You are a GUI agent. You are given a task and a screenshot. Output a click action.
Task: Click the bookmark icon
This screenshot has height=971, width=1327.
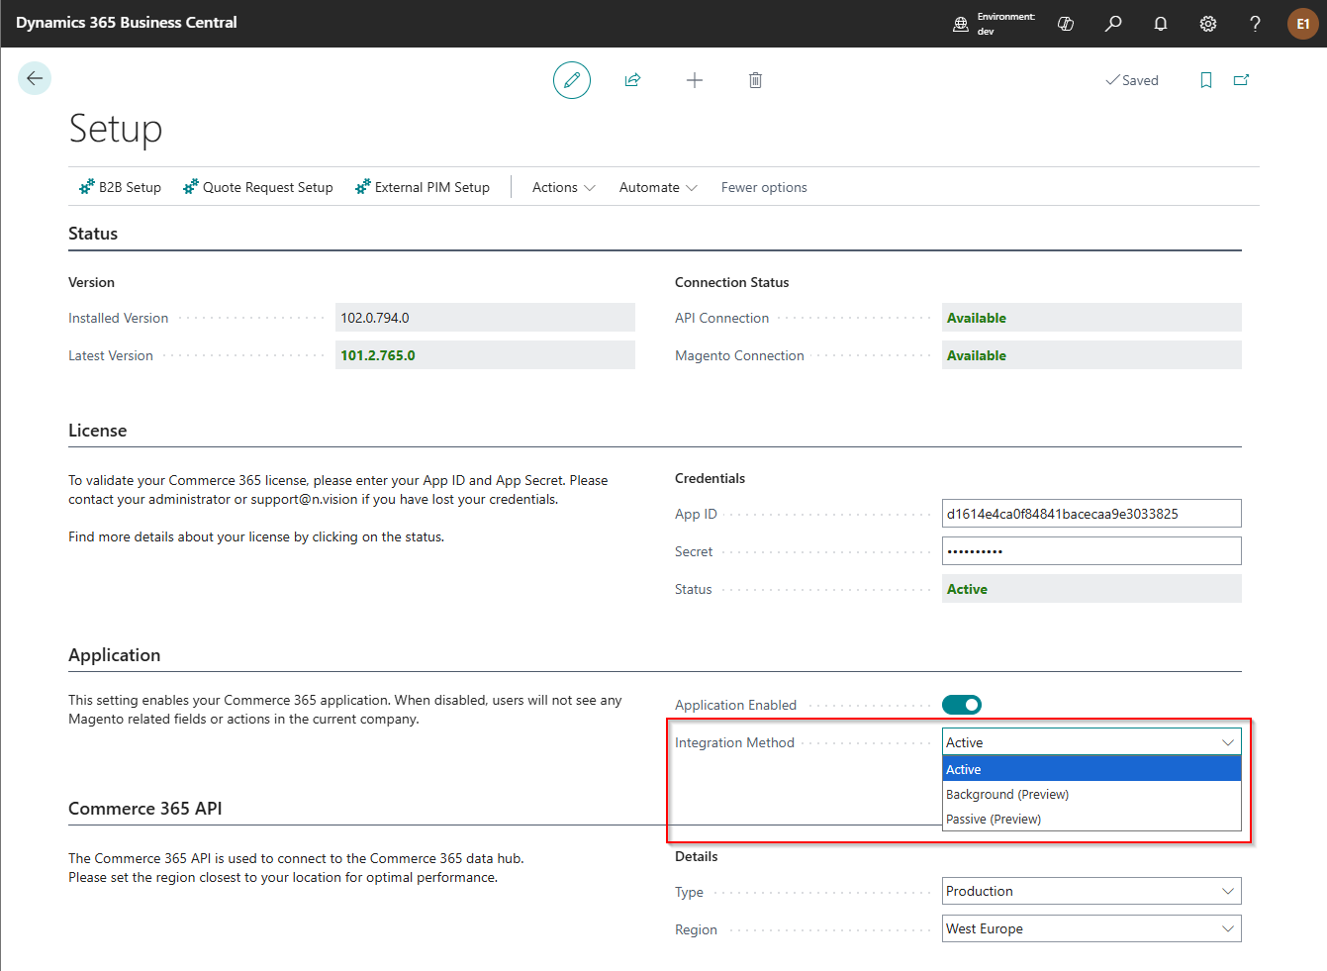(1205, 80)
